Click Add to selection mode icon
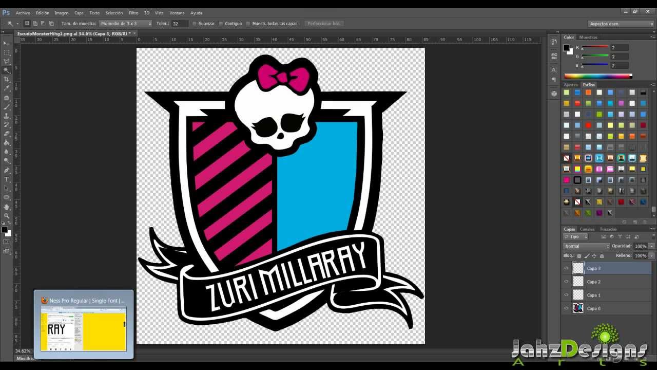The height and width of the screenshot is (370, 657). pos(35,23)
